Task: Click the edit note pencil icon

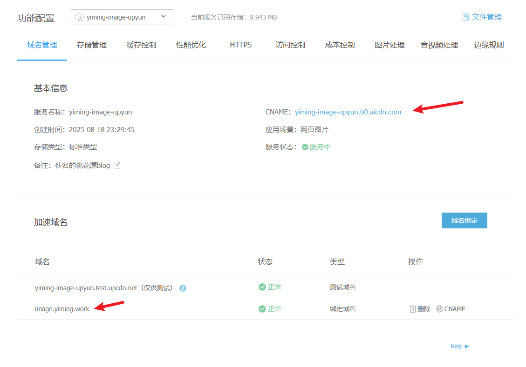Action: [117, 165]
